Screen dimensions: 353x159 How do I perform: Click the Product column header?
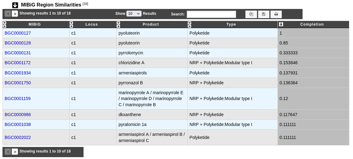coord(152,24)
